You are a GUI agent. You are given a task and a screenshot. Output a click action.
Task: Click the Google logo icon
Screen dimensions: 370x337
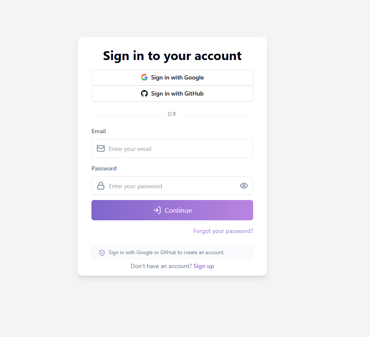(144, 77)
